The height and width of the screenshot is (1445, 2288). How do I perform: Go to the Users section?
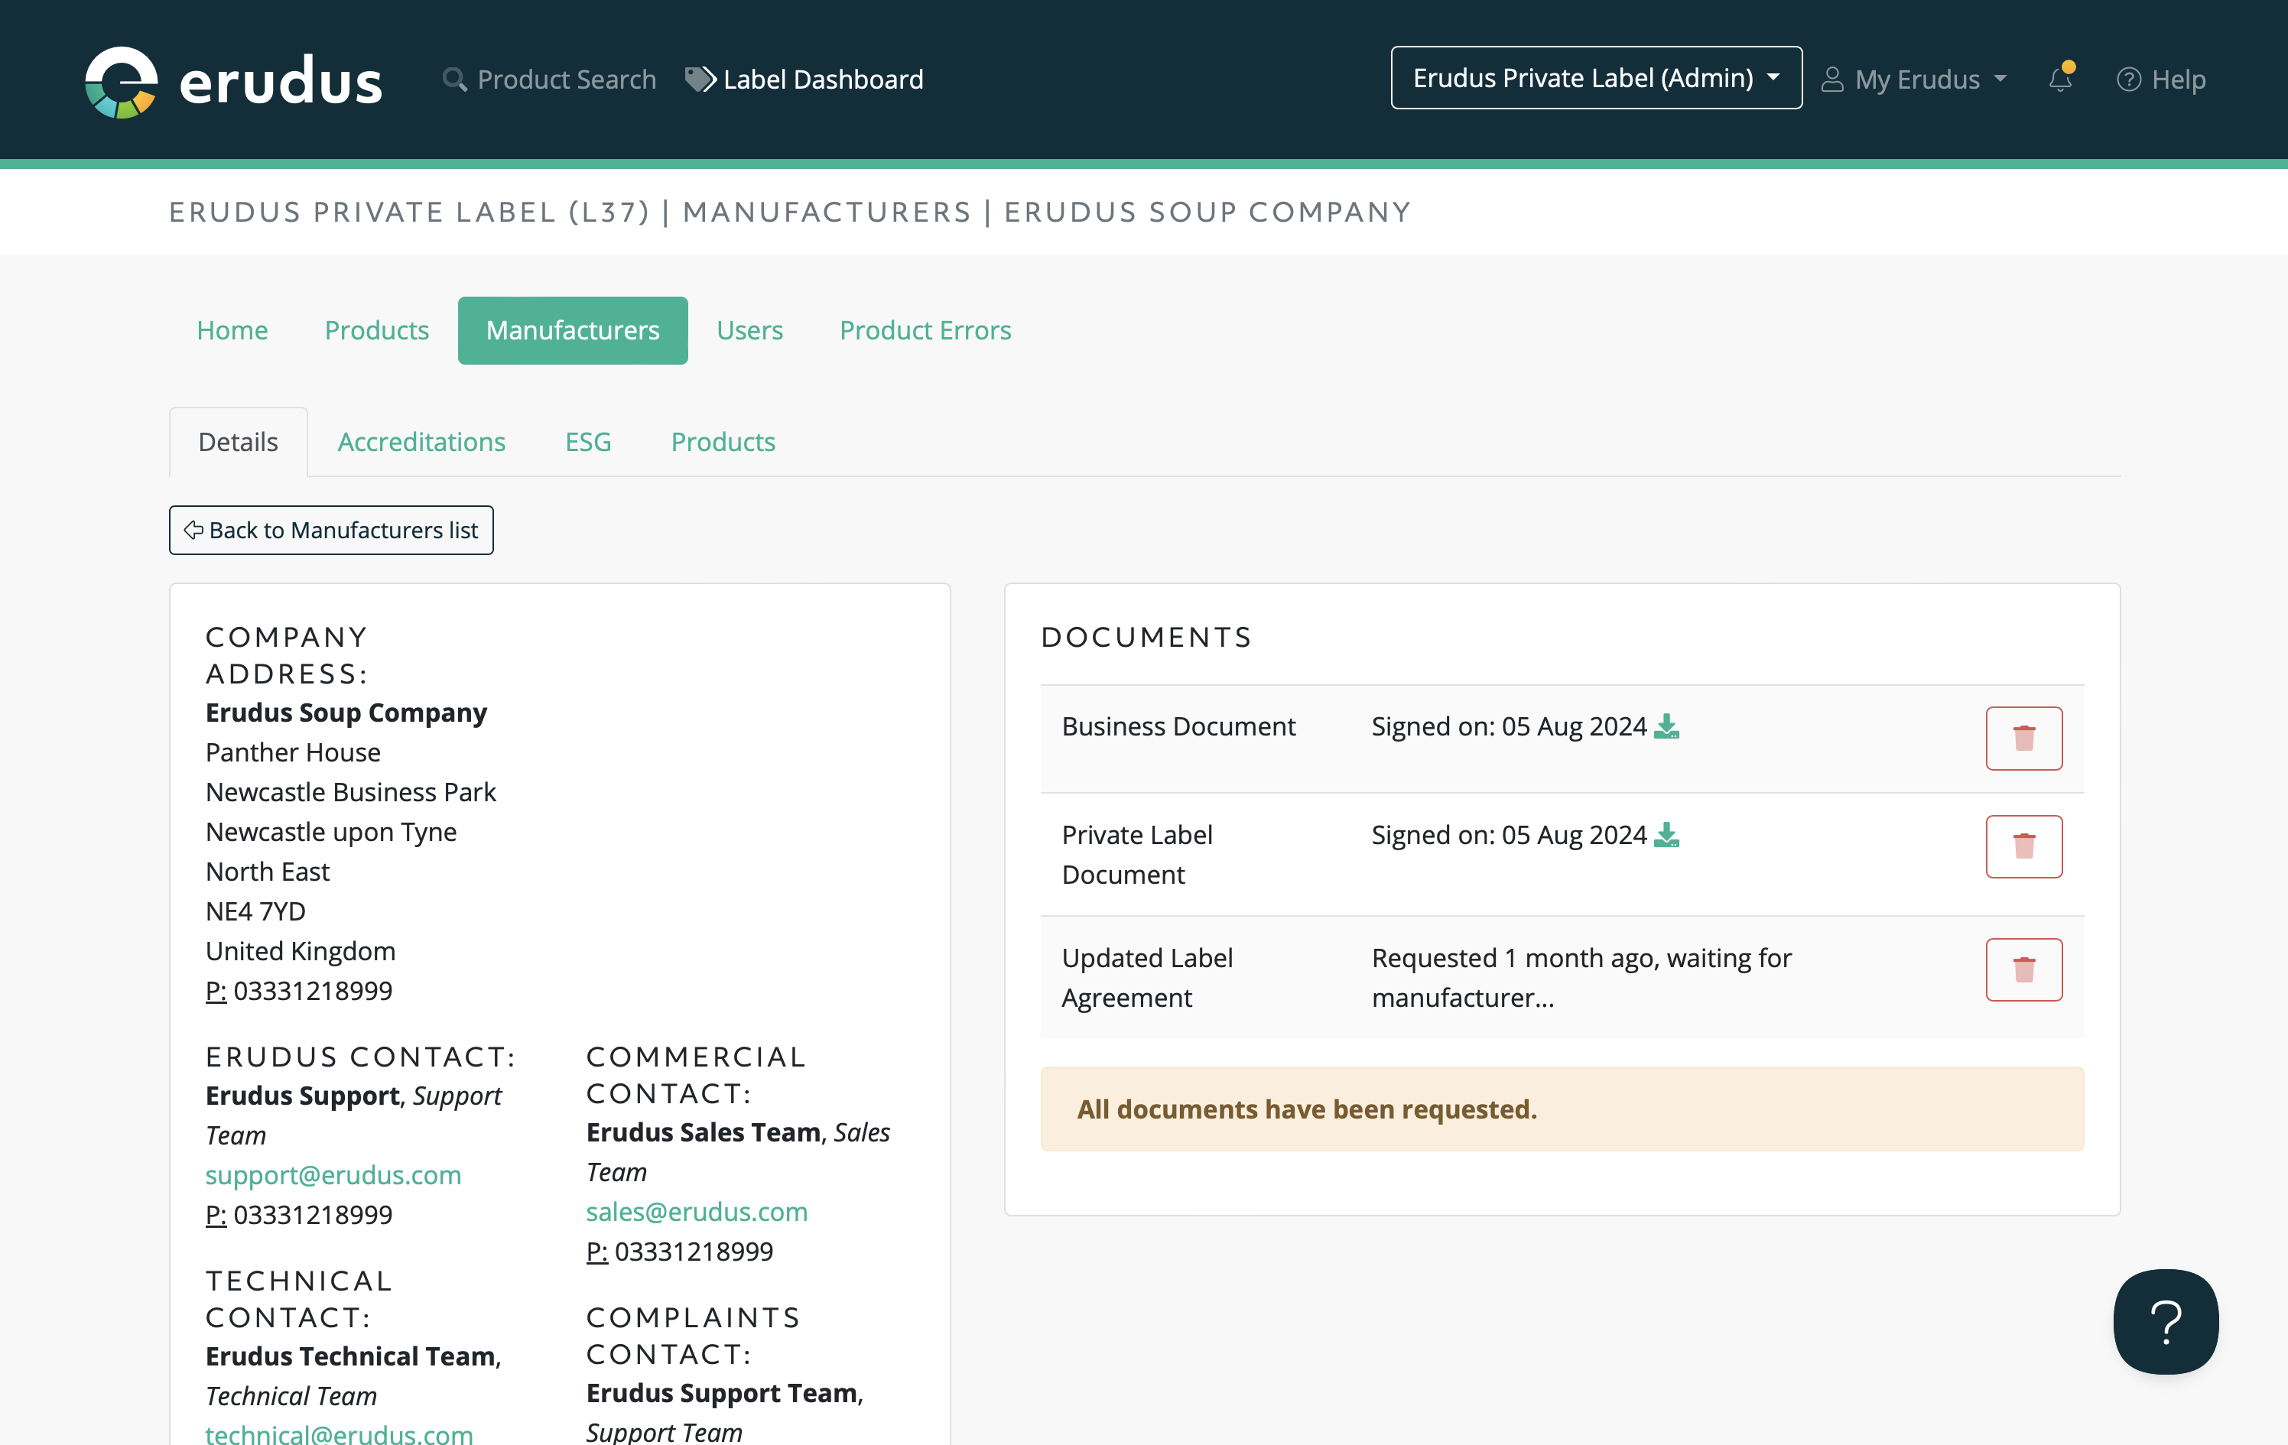(749, 330)
